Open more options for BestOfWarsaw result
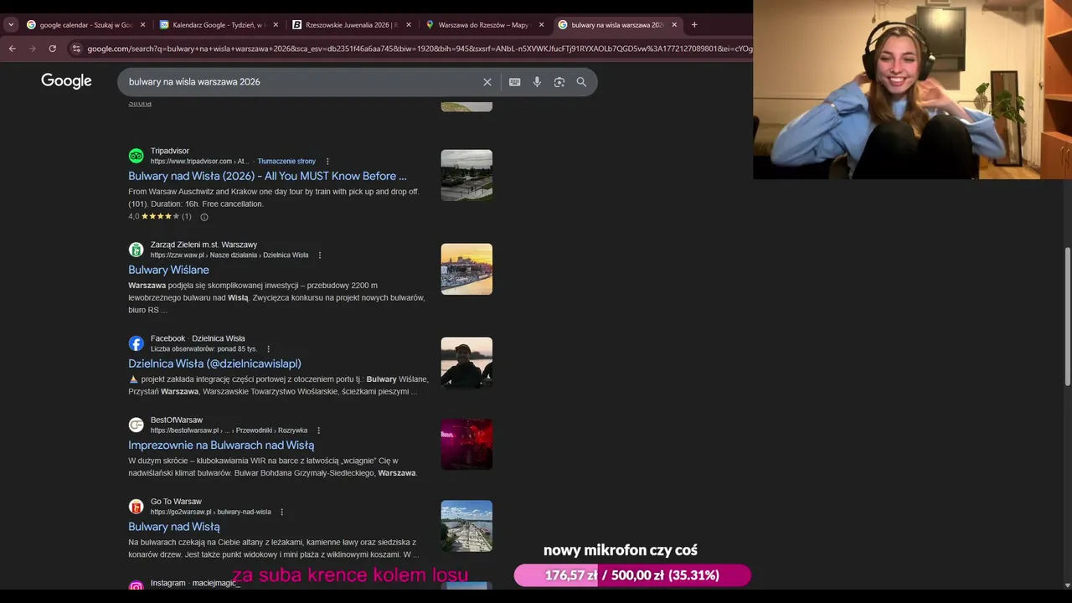This screenshot has height=603, width=1072. (x=318, y=430)
